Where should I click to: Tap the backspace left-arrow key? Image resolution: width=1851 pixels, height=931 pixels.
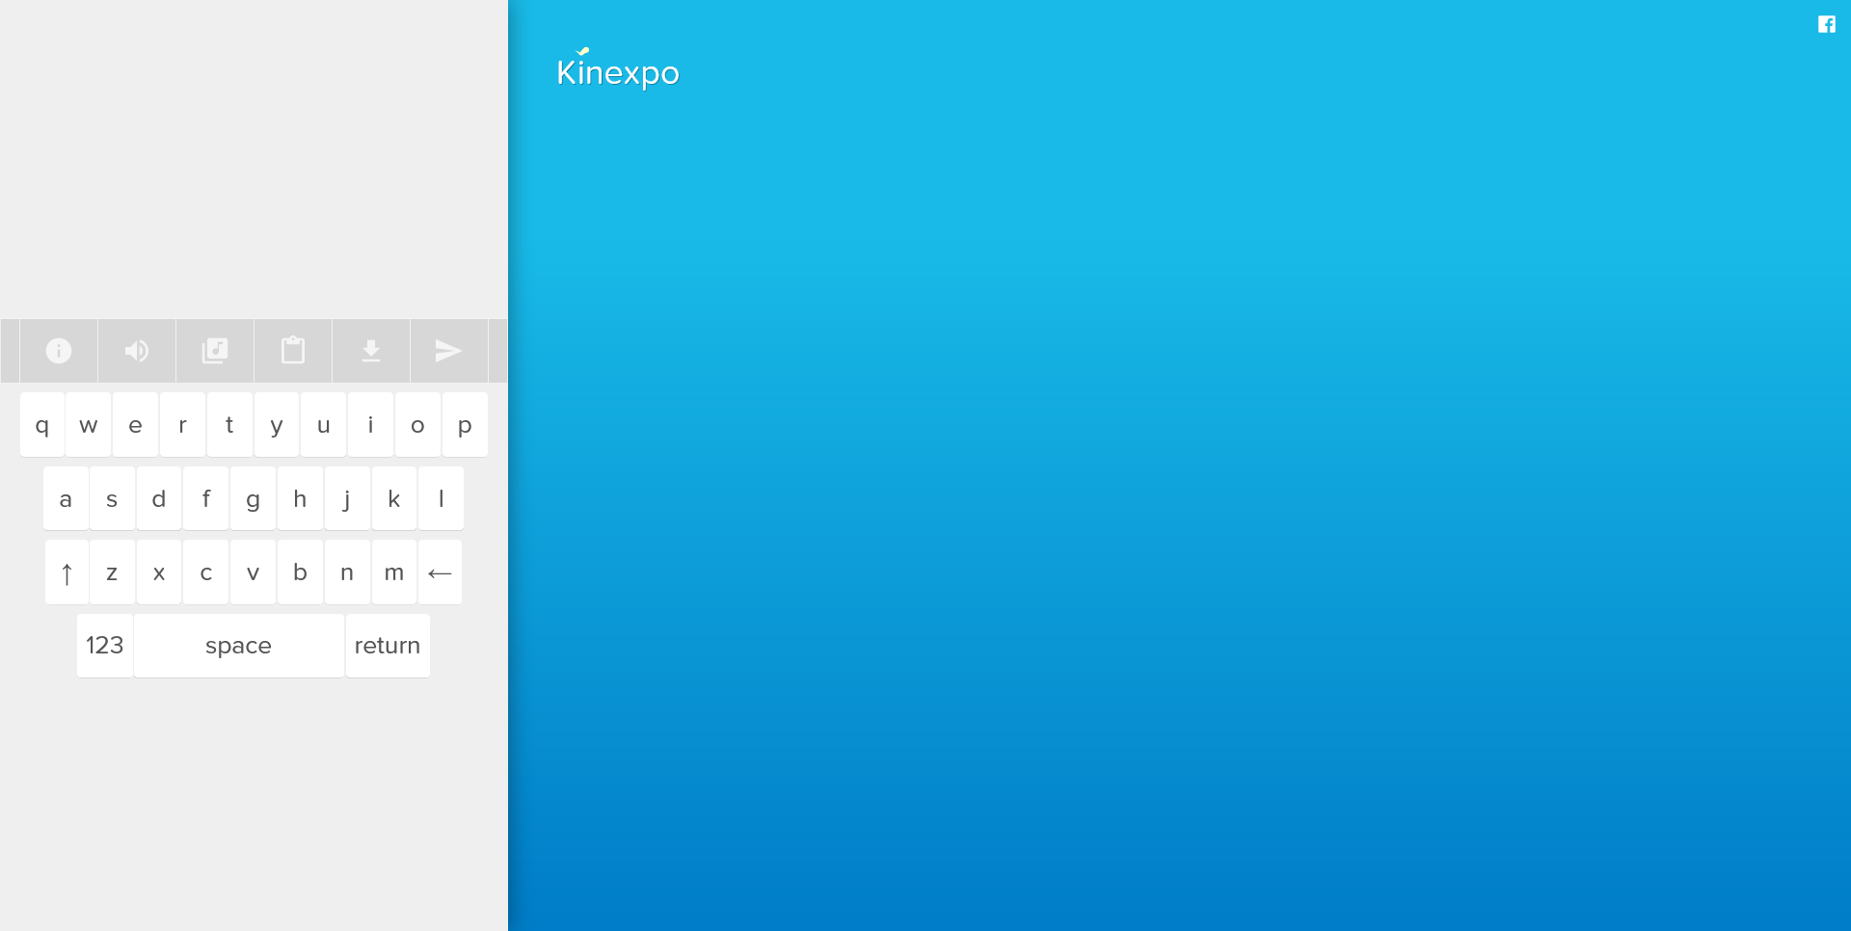440,572
